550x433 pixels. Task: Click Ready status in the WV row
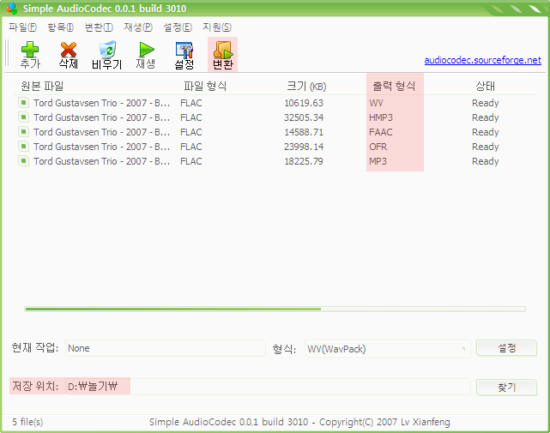pos(486,103)
